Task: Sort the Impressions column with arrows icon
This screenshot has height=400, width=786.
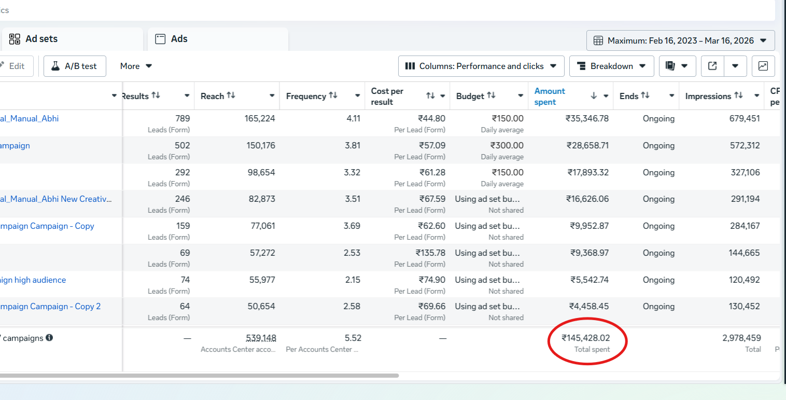Action: 739,95
